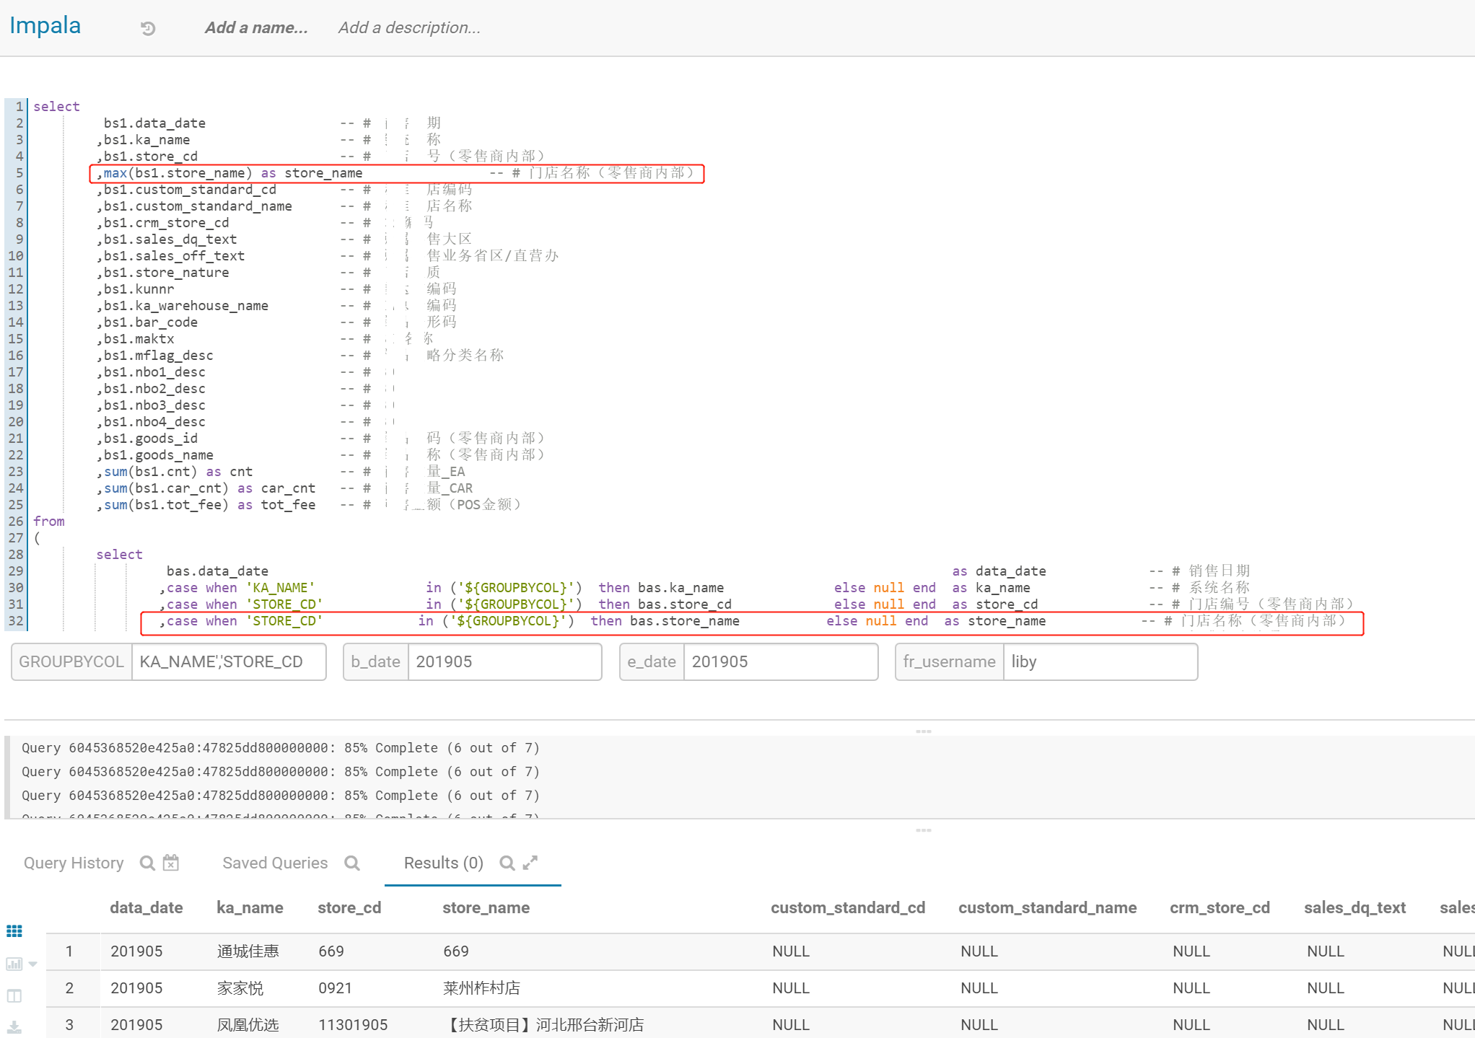Screen dimensions: 1475x1038
Task: Grab the log/results resize handle
Action: (924, 830)
